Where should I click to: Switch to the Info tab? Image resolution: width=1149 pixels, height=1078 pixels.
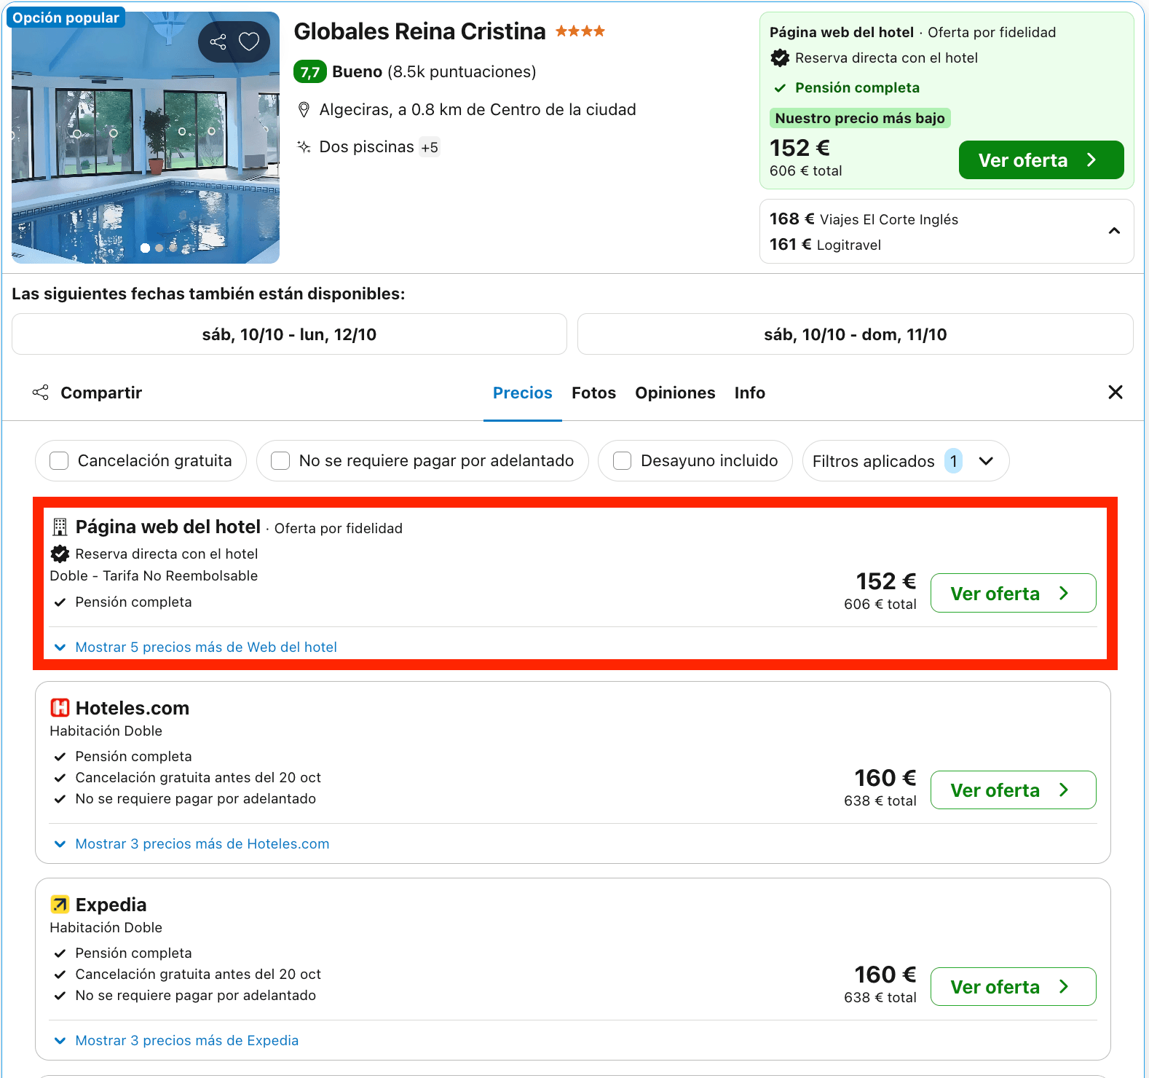tap(749, 393)
